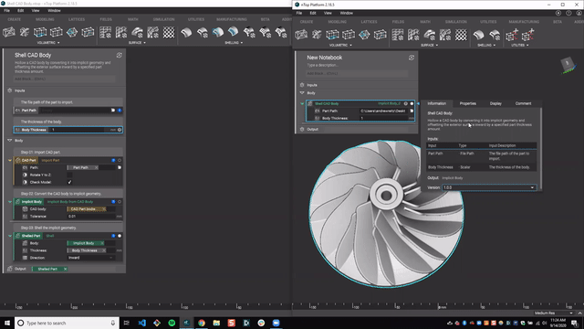Open Chrome from the taskbar
This screenshot has width=584, height=329.
202,323
